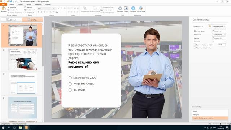231x130 pixels.
Task: Click the Format Painter command
Action: tap(15, 13)
